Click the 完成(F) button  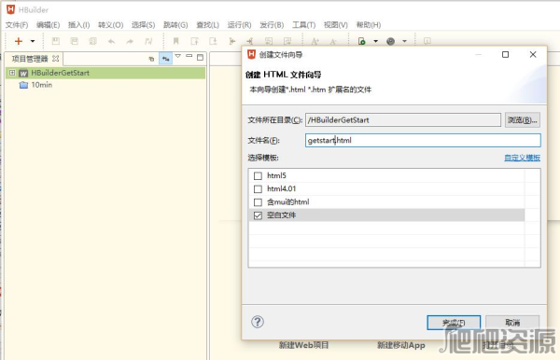click(x=454, y=323)
